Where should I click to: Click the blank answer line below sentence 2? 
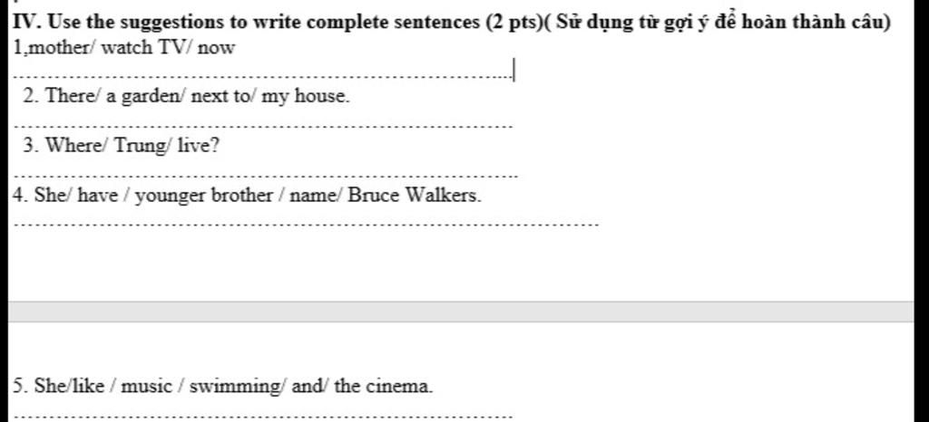point(262,126)
